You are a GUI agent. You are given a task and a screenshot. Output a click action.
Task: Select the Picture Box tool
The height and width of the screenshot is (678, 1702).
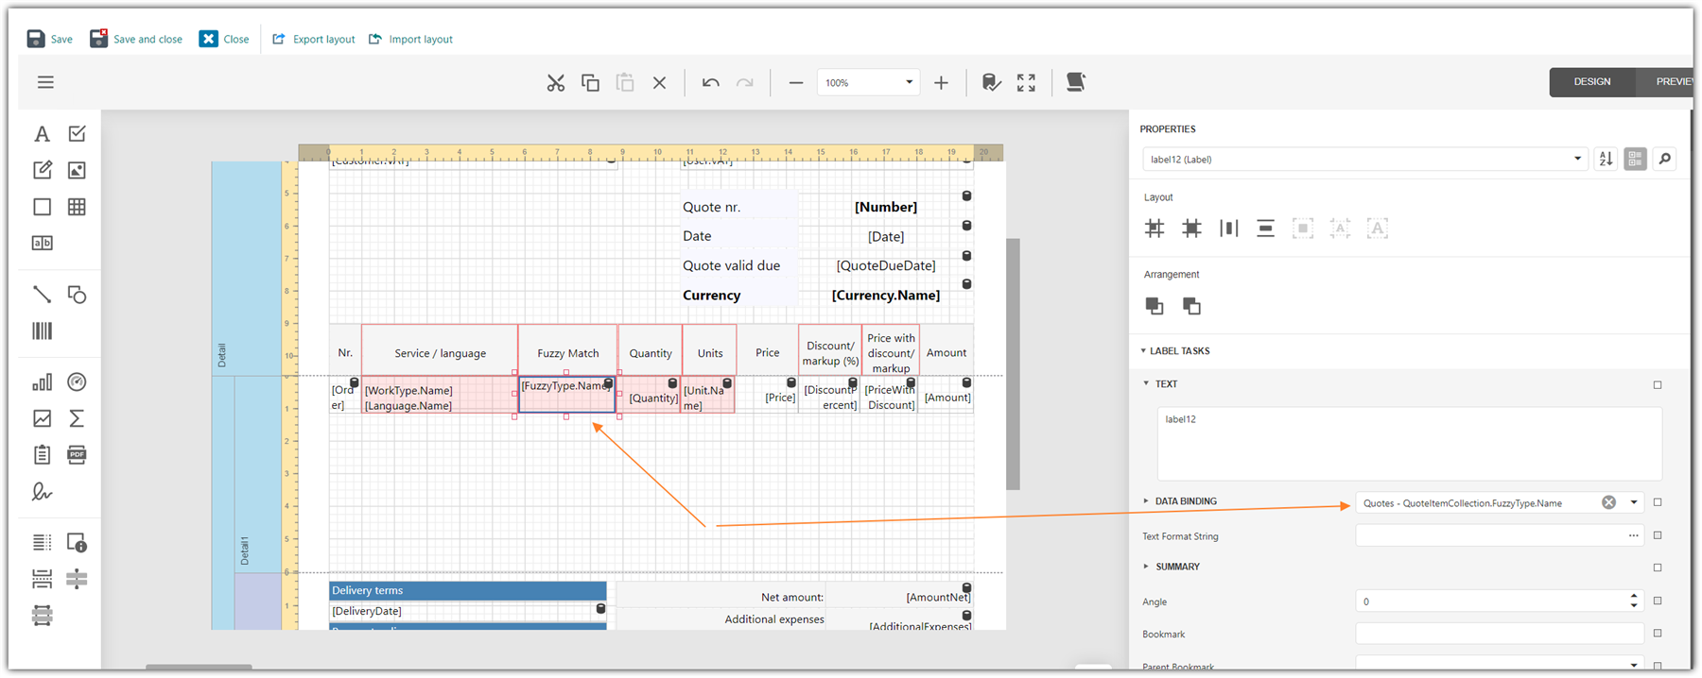point(77,170)
